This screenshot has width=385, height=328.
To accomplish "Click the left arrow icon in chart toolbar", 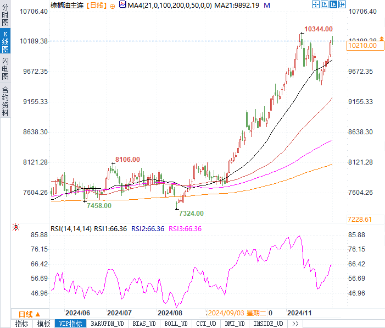I will pos(325,5).
